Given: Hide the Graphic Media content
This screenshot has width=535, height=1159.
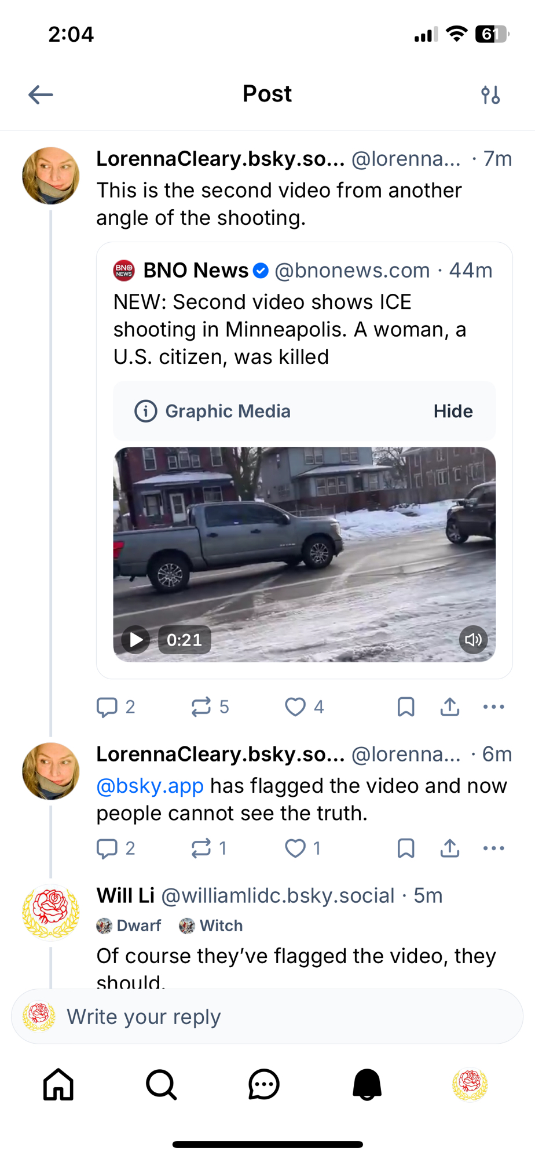Looking at the screenshot, I should pos(453,411).
